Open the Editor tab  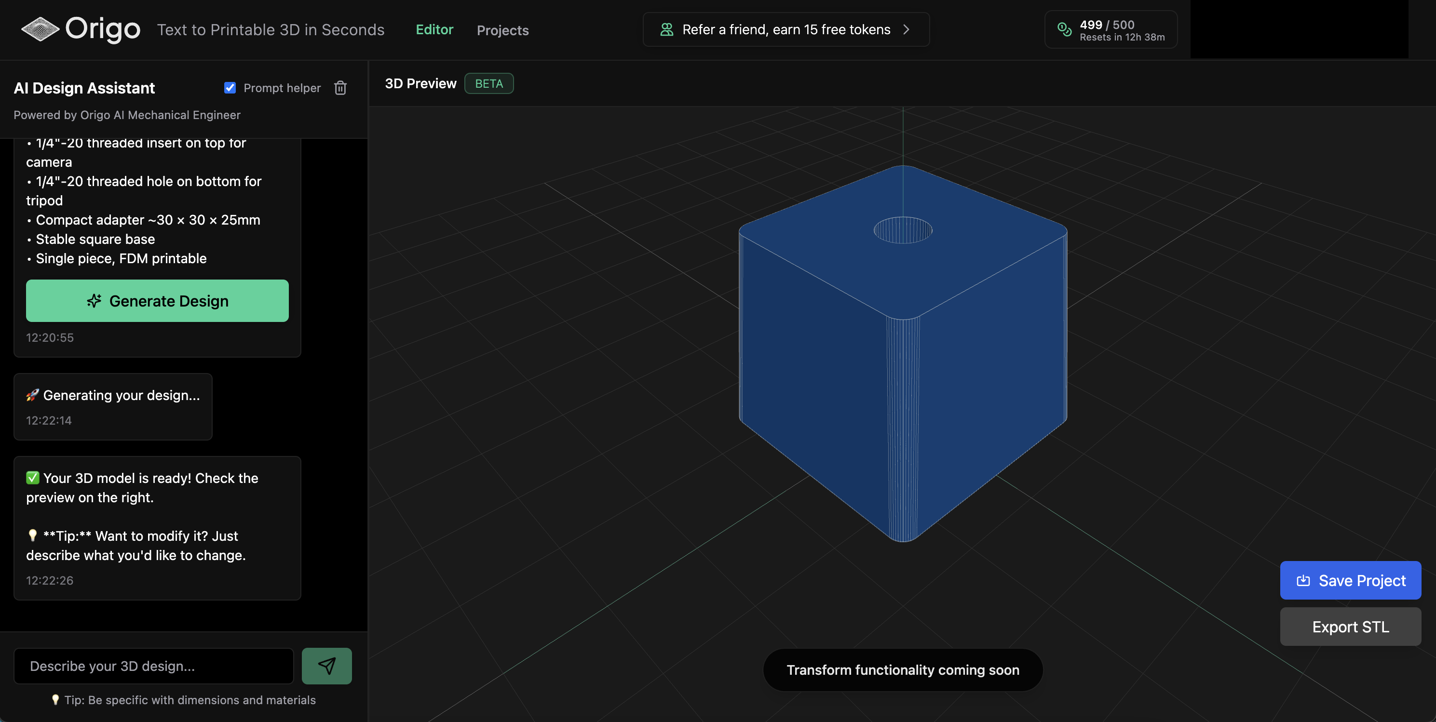coord(434,30)
